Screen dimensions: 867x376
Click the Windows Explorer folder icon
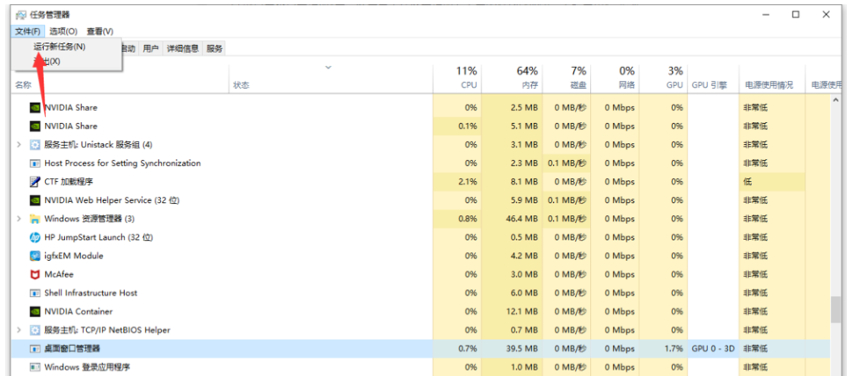click(35, 220)
